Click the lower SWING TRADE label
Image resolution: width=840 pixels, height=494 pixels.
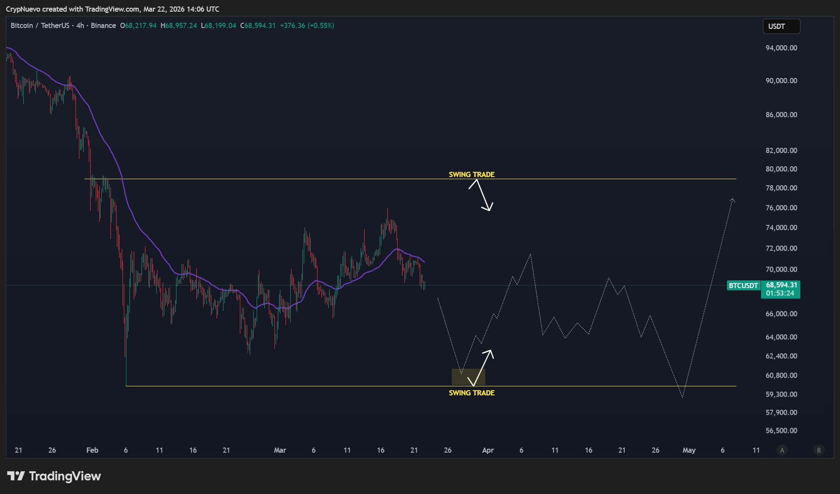472,392
